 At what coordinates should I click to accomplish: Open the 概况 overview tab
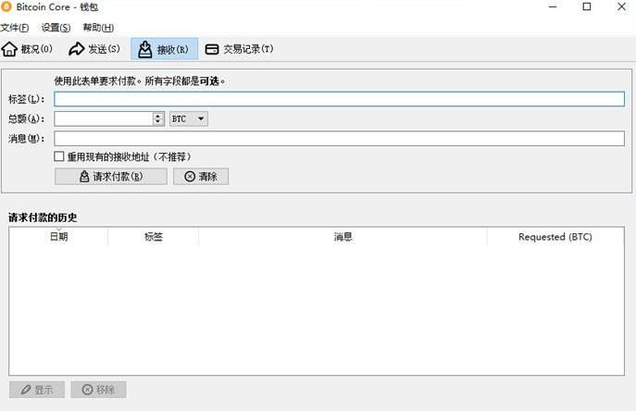[x=28, y=49]
